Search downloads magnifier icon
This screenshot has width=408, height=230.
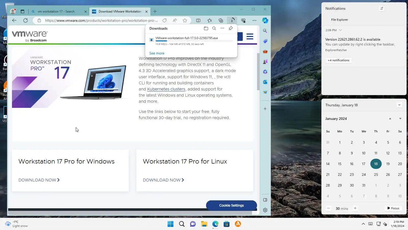tap(214, 28)
